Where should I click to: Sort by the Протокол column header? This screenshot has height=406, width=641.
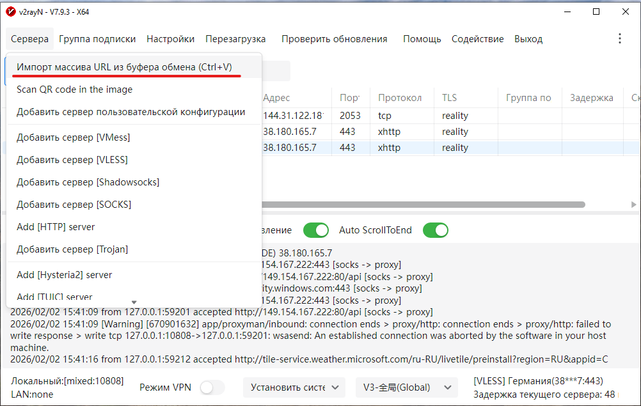coord(400,98)
